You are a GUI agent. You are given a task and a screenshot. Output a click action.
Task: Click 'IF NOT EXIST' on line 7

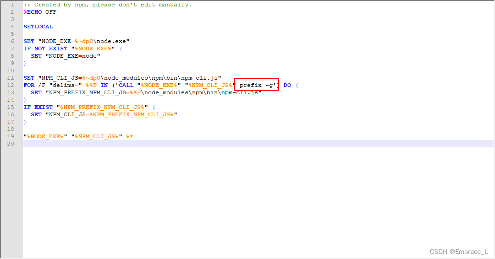pos(45,49)
